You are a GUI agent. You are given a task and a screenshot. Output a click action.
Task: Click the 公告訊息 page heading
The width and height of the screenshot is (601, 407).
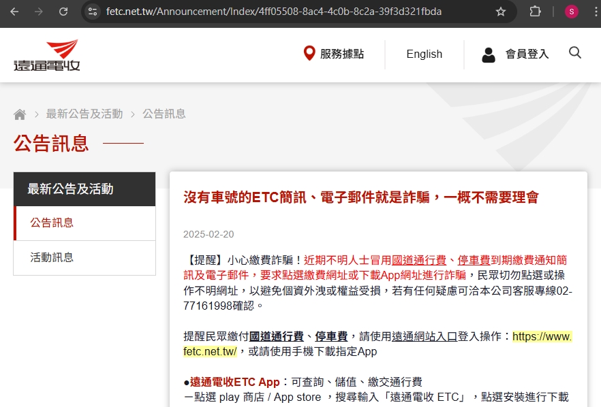point(51,144)
